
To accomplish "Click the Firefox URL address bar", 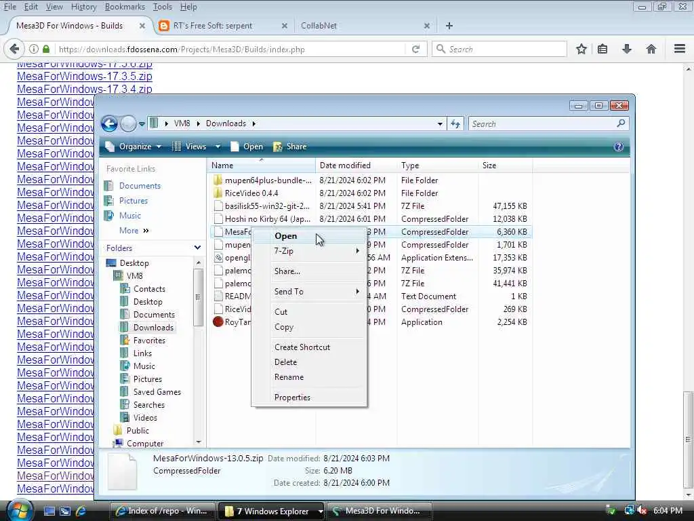I will tap(230, 49).
